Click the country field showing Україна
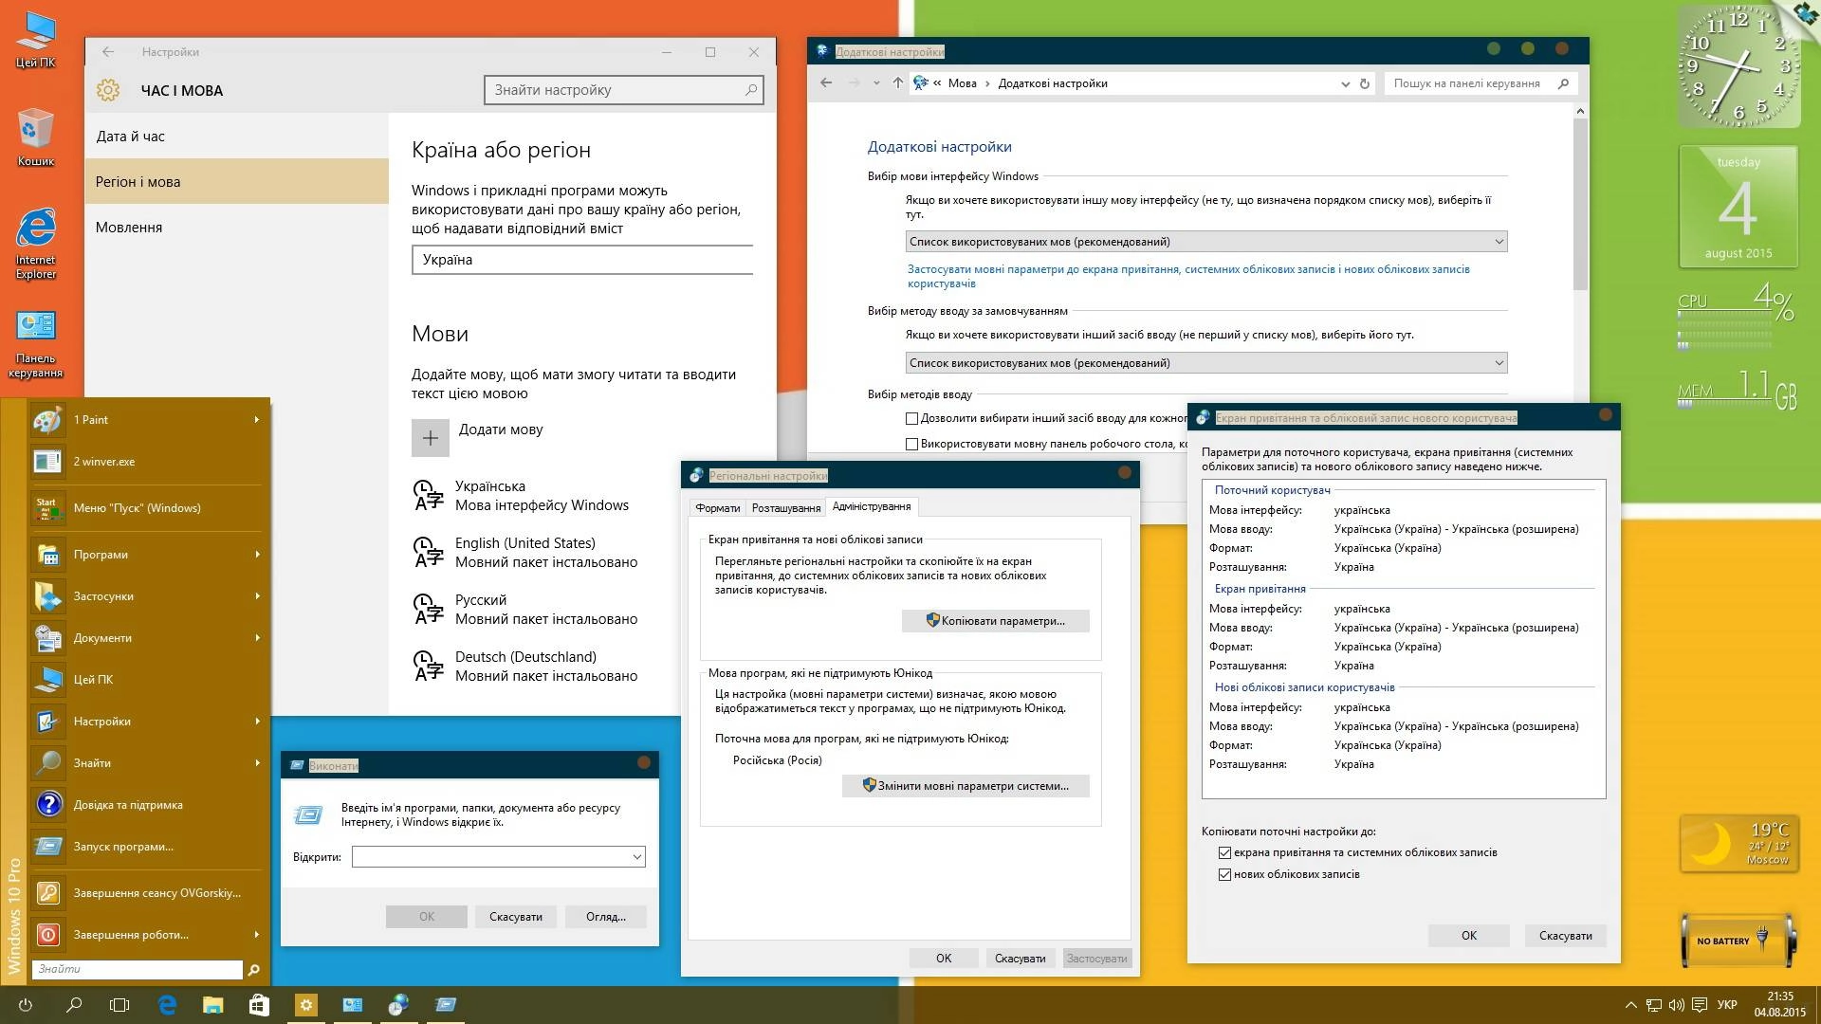Screen dimensions: 1821x1024 click(582, 259)
